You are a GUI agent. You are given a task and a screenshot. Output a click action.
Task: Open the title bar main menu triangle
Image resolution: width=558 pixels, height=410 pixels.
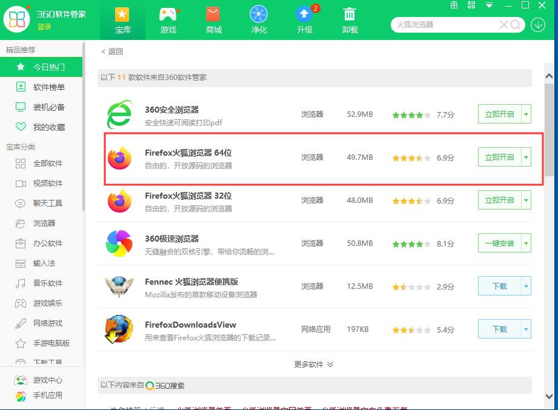(490, 5)
